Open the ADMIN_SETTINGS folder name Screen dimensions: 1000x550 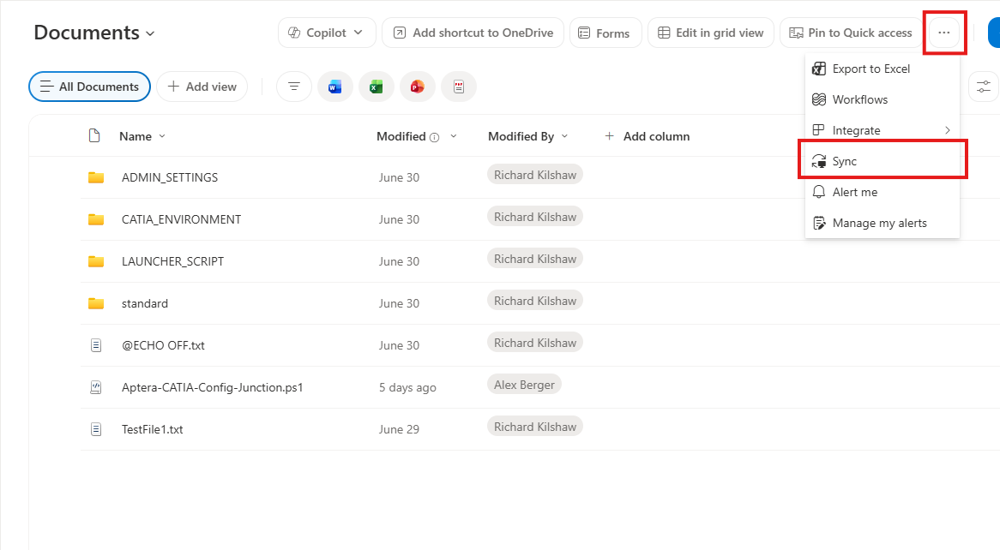(170, 177)
